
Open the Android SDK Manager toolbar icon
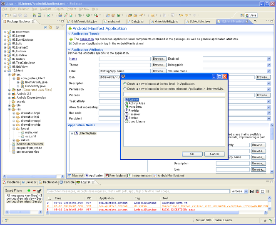(34, 15)
